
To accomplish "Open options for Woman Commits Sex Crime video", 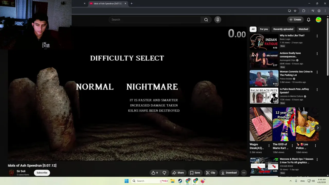I will (317, 72).
